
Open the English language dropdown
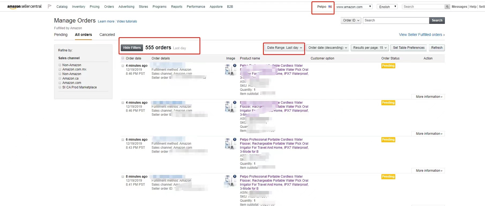point(387,7)
